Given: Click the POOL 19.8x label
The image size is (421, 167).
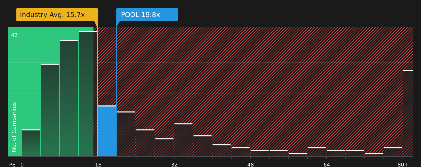Looking at the screenshot, I should 147,15.
